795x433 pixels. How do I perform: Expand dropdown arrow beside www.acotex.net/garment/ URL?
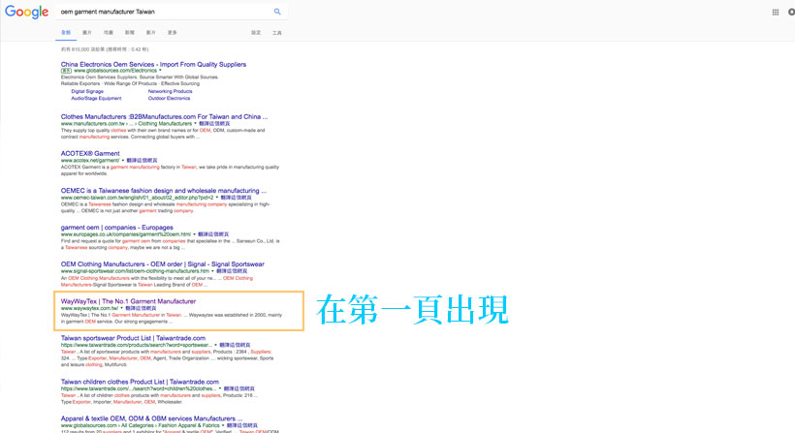[x=123, y=161]
